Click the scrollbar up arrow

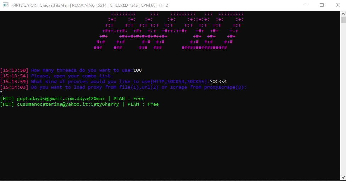(x=343, y=14)
